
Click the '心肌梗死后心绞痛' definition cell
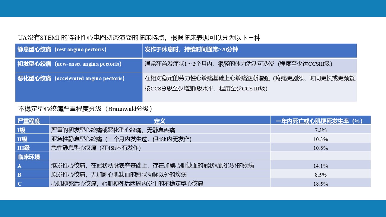(160, 182)
